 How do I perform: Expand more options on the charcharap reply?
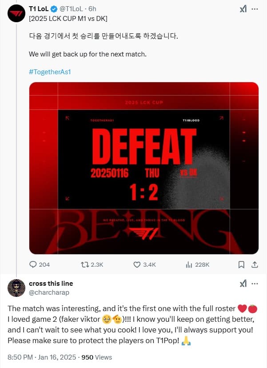tap(255, 284)
